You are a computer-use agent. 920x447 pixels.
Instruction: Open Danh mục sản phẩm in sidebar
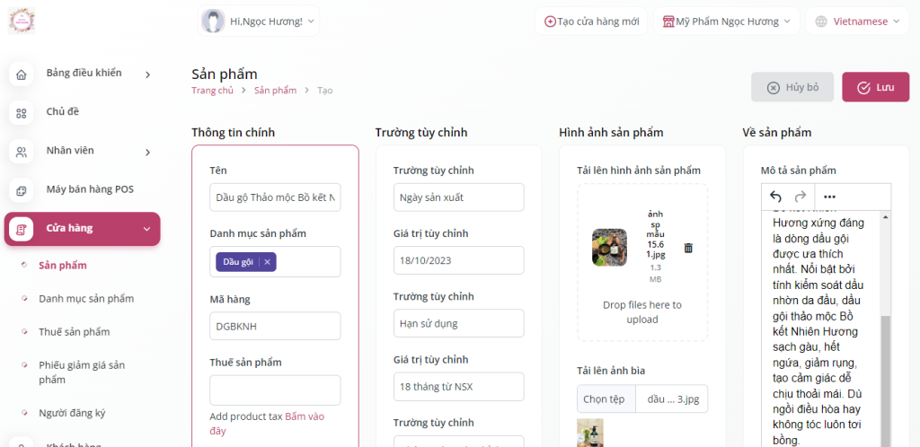(x=86, y=299)
